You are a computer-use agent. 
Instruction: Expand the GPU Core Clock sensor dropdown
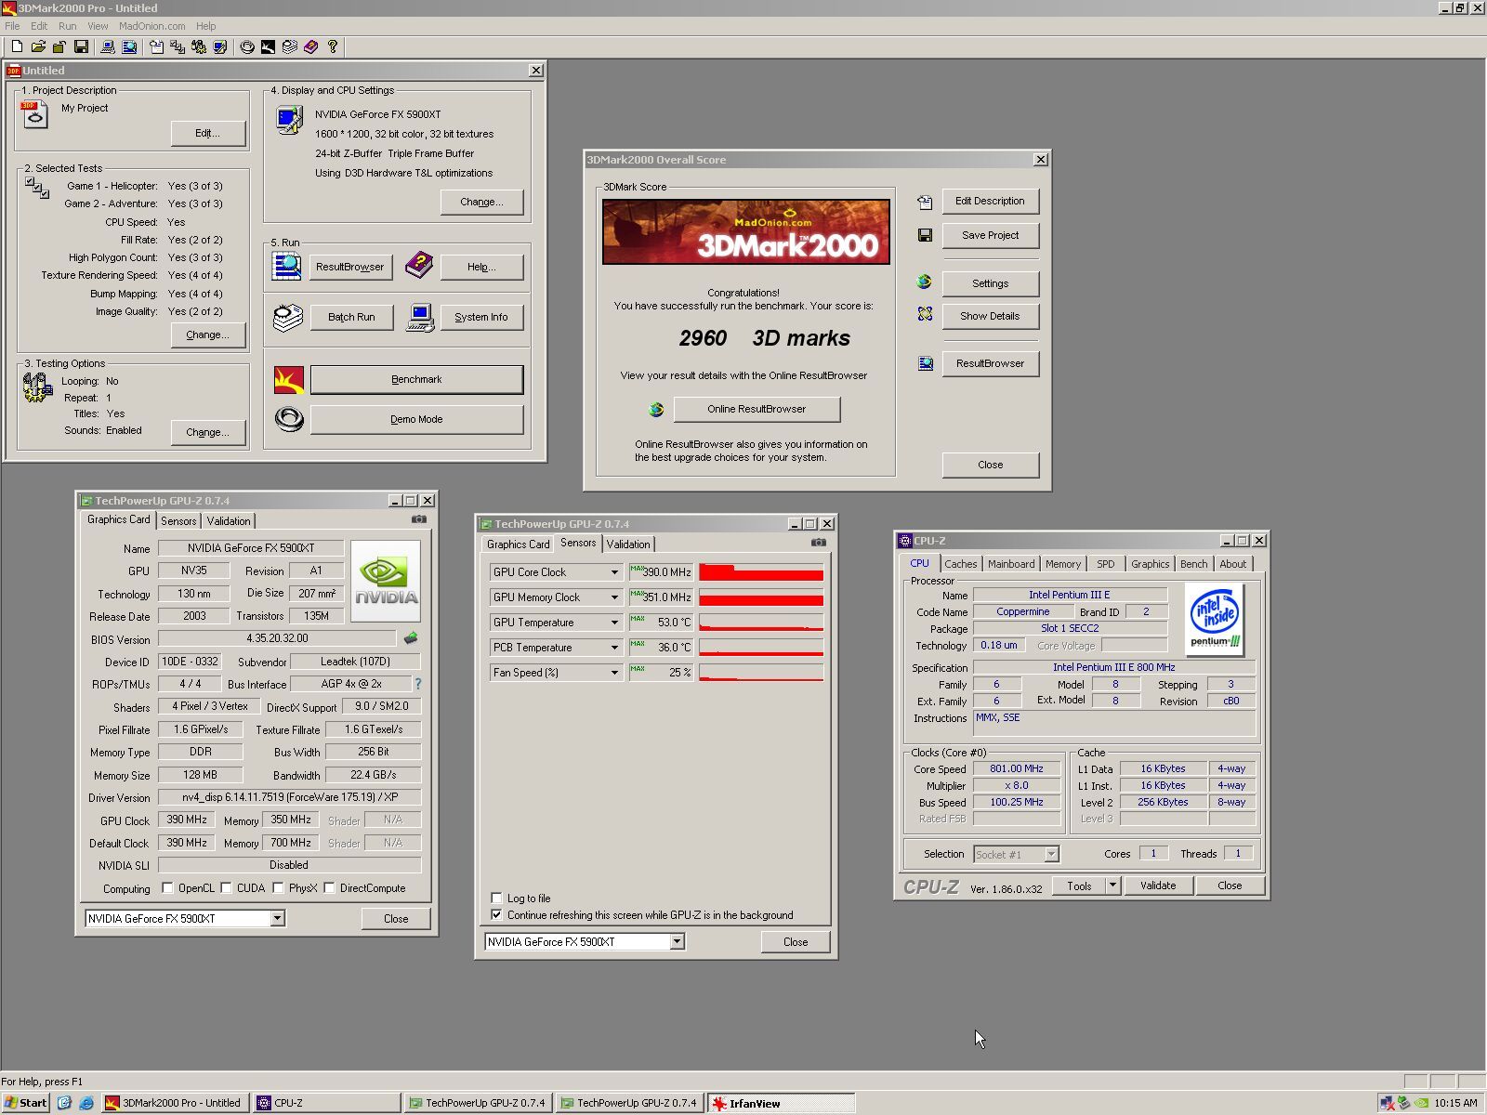(x=614, y=572)
